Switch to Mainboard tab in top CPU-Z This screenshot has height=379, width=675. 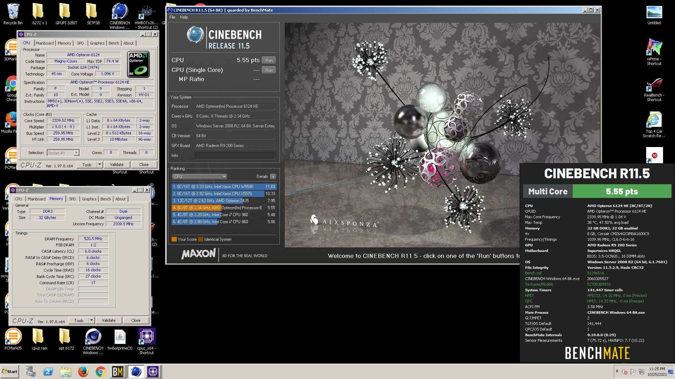click(x=45, y=43)
